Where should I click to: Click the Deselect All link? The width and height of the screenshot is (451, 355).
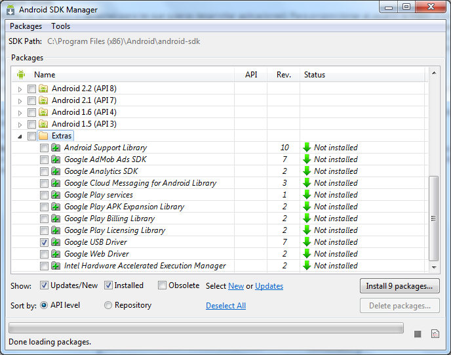tap(226, 306)
